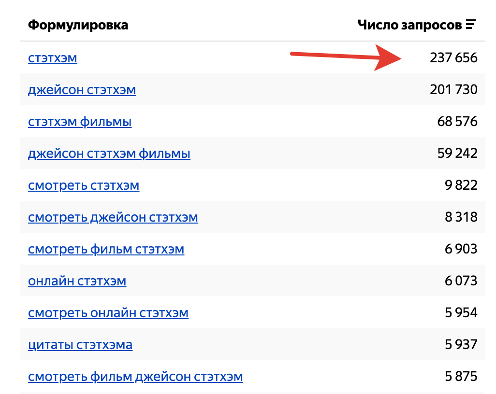This screenshot has width=496, height=394.
Task: Click the 9 822 count value
Action: (461, 186)
